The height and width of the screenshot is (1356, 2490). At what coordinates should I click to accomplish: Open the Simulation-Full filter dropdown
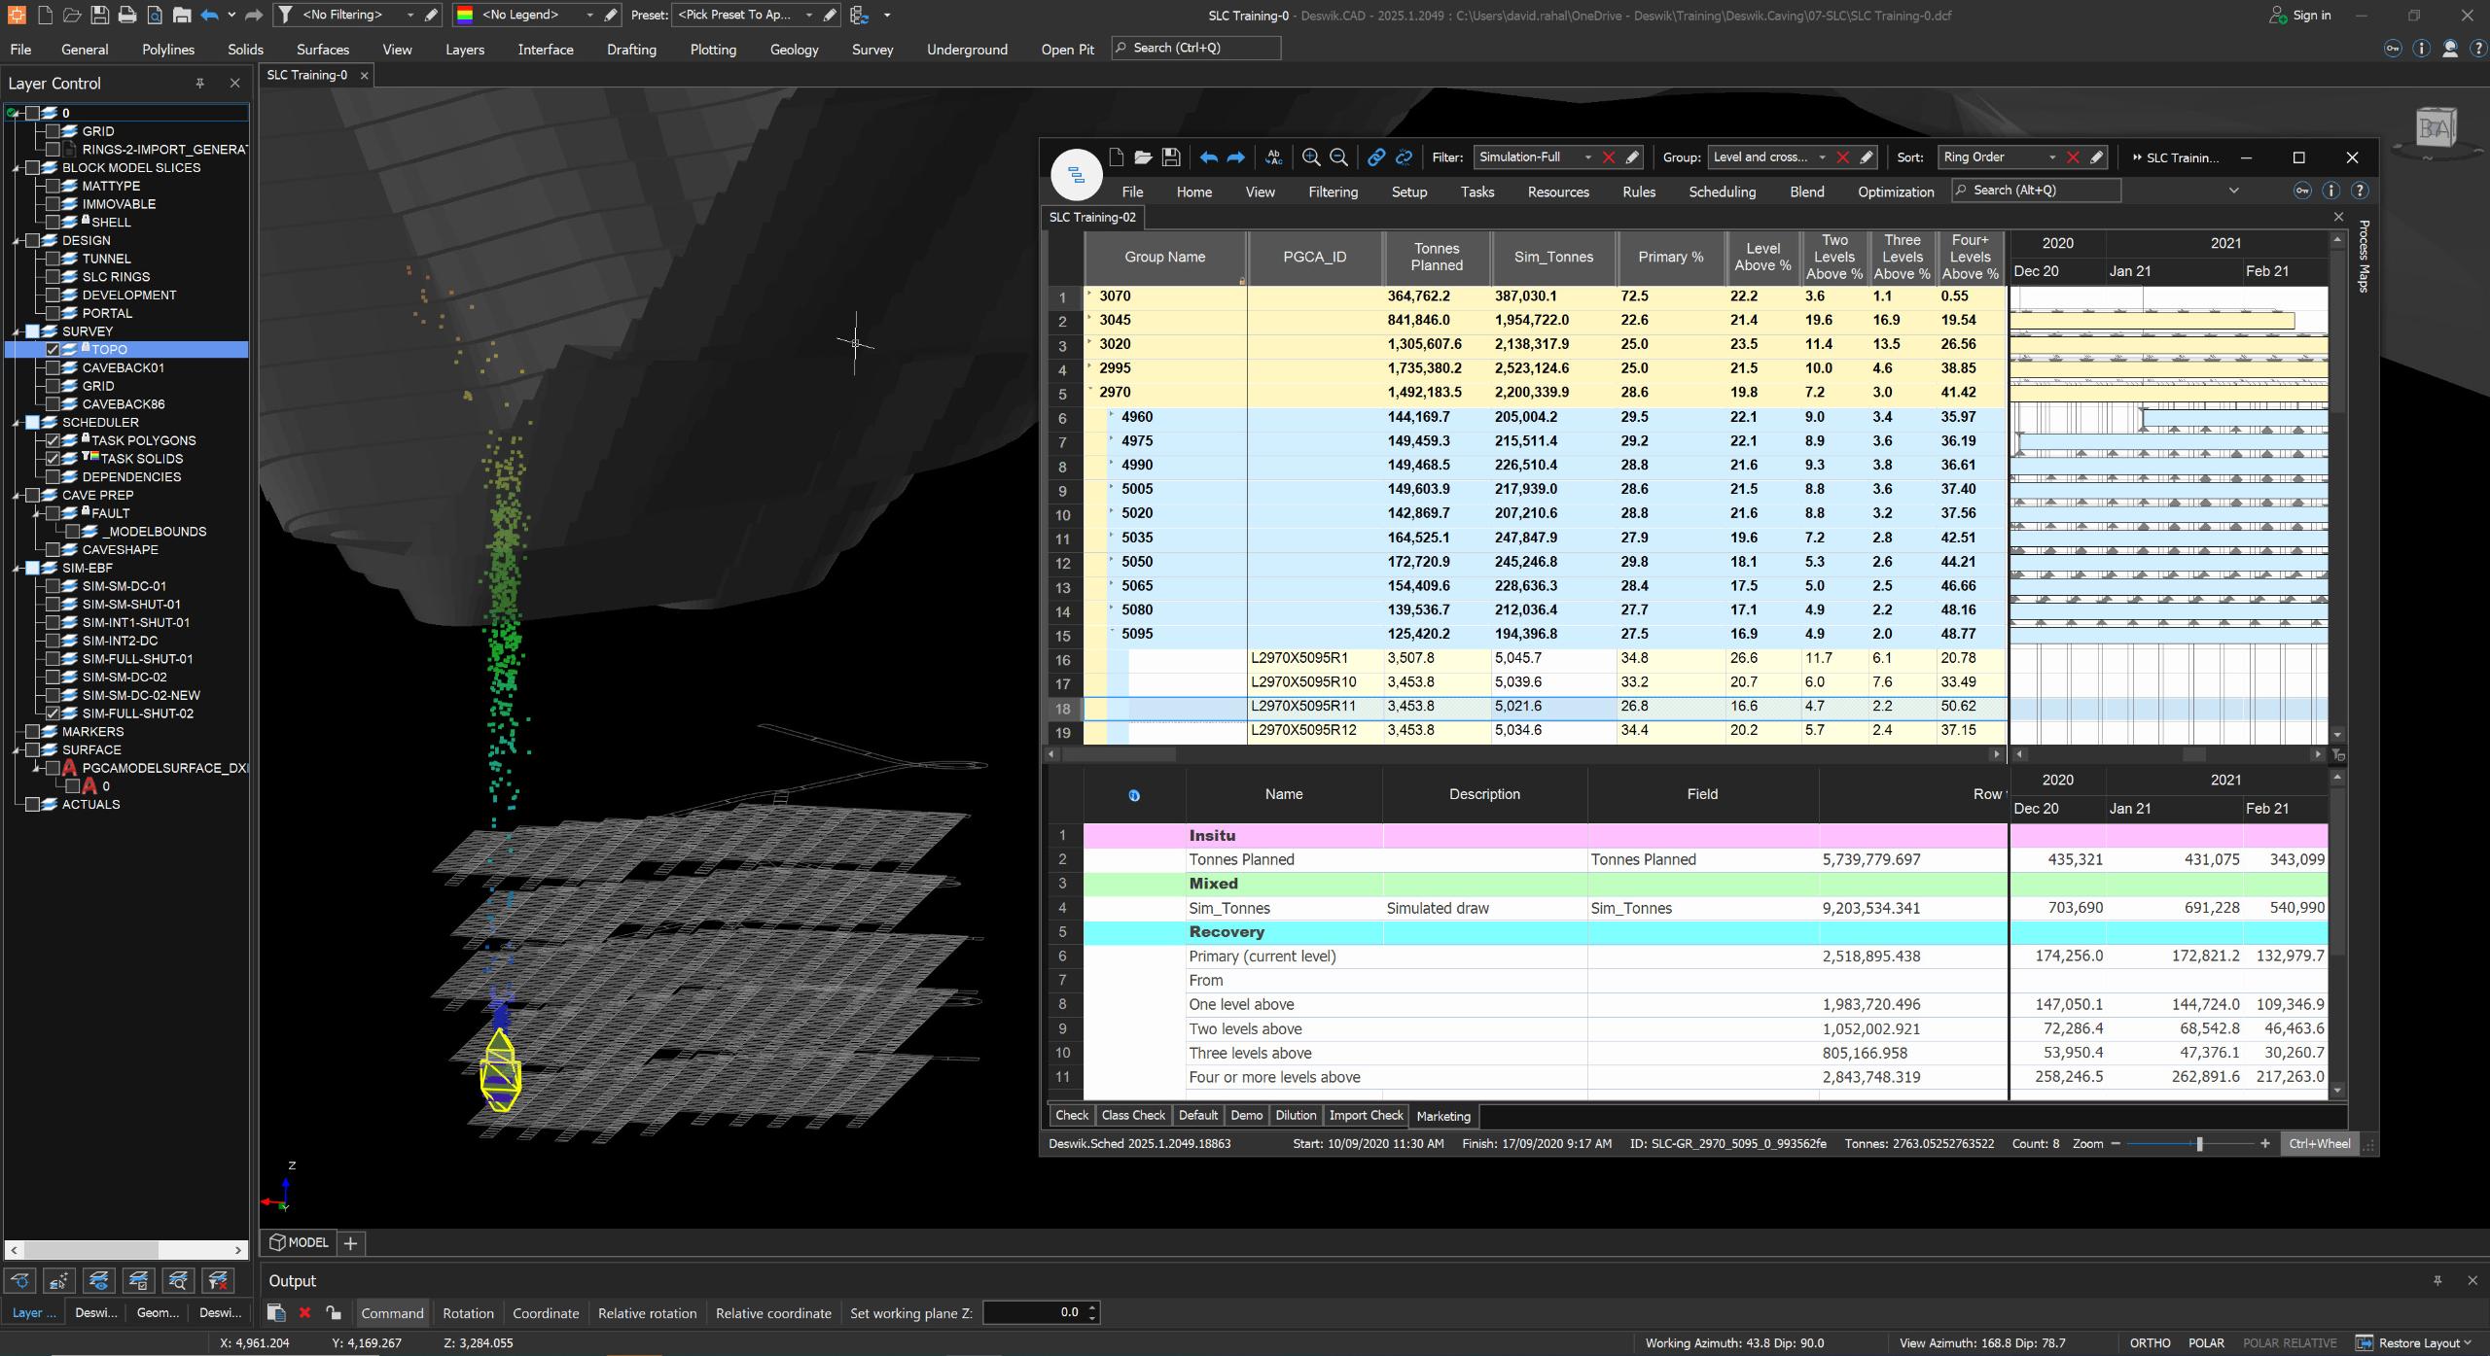[1587, 157]
